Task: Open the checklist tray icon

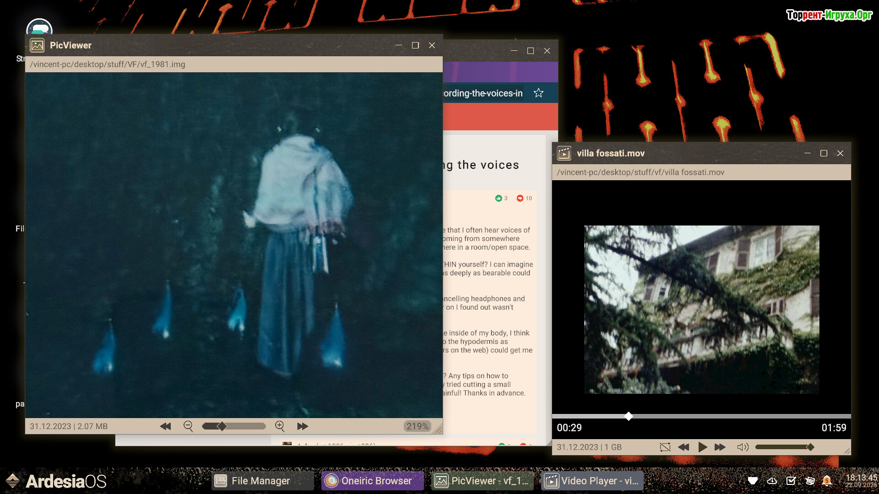Action: [x=791, y=481]
